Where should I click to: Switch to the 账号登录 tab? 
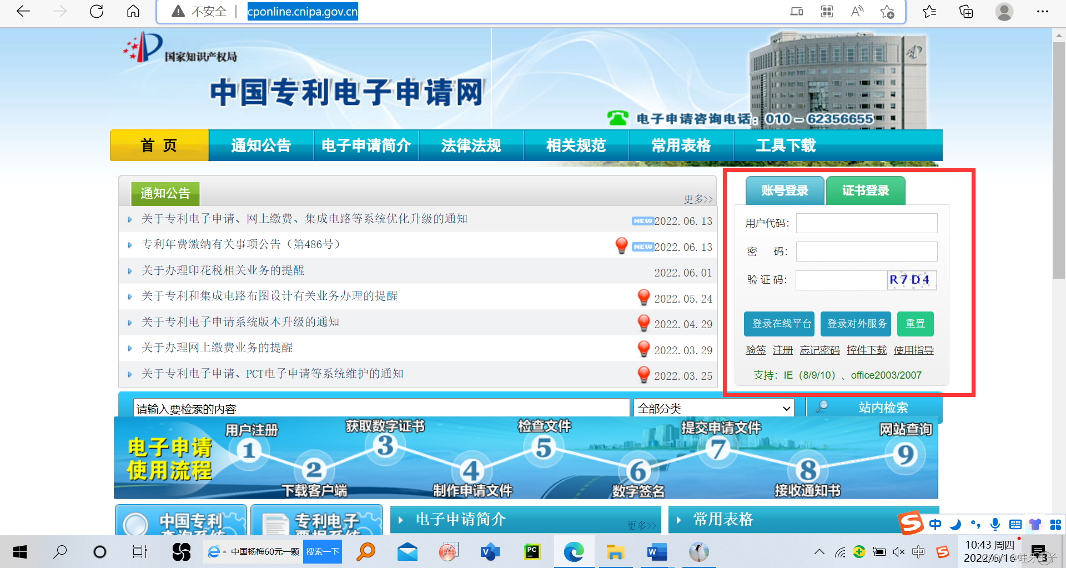785,190
